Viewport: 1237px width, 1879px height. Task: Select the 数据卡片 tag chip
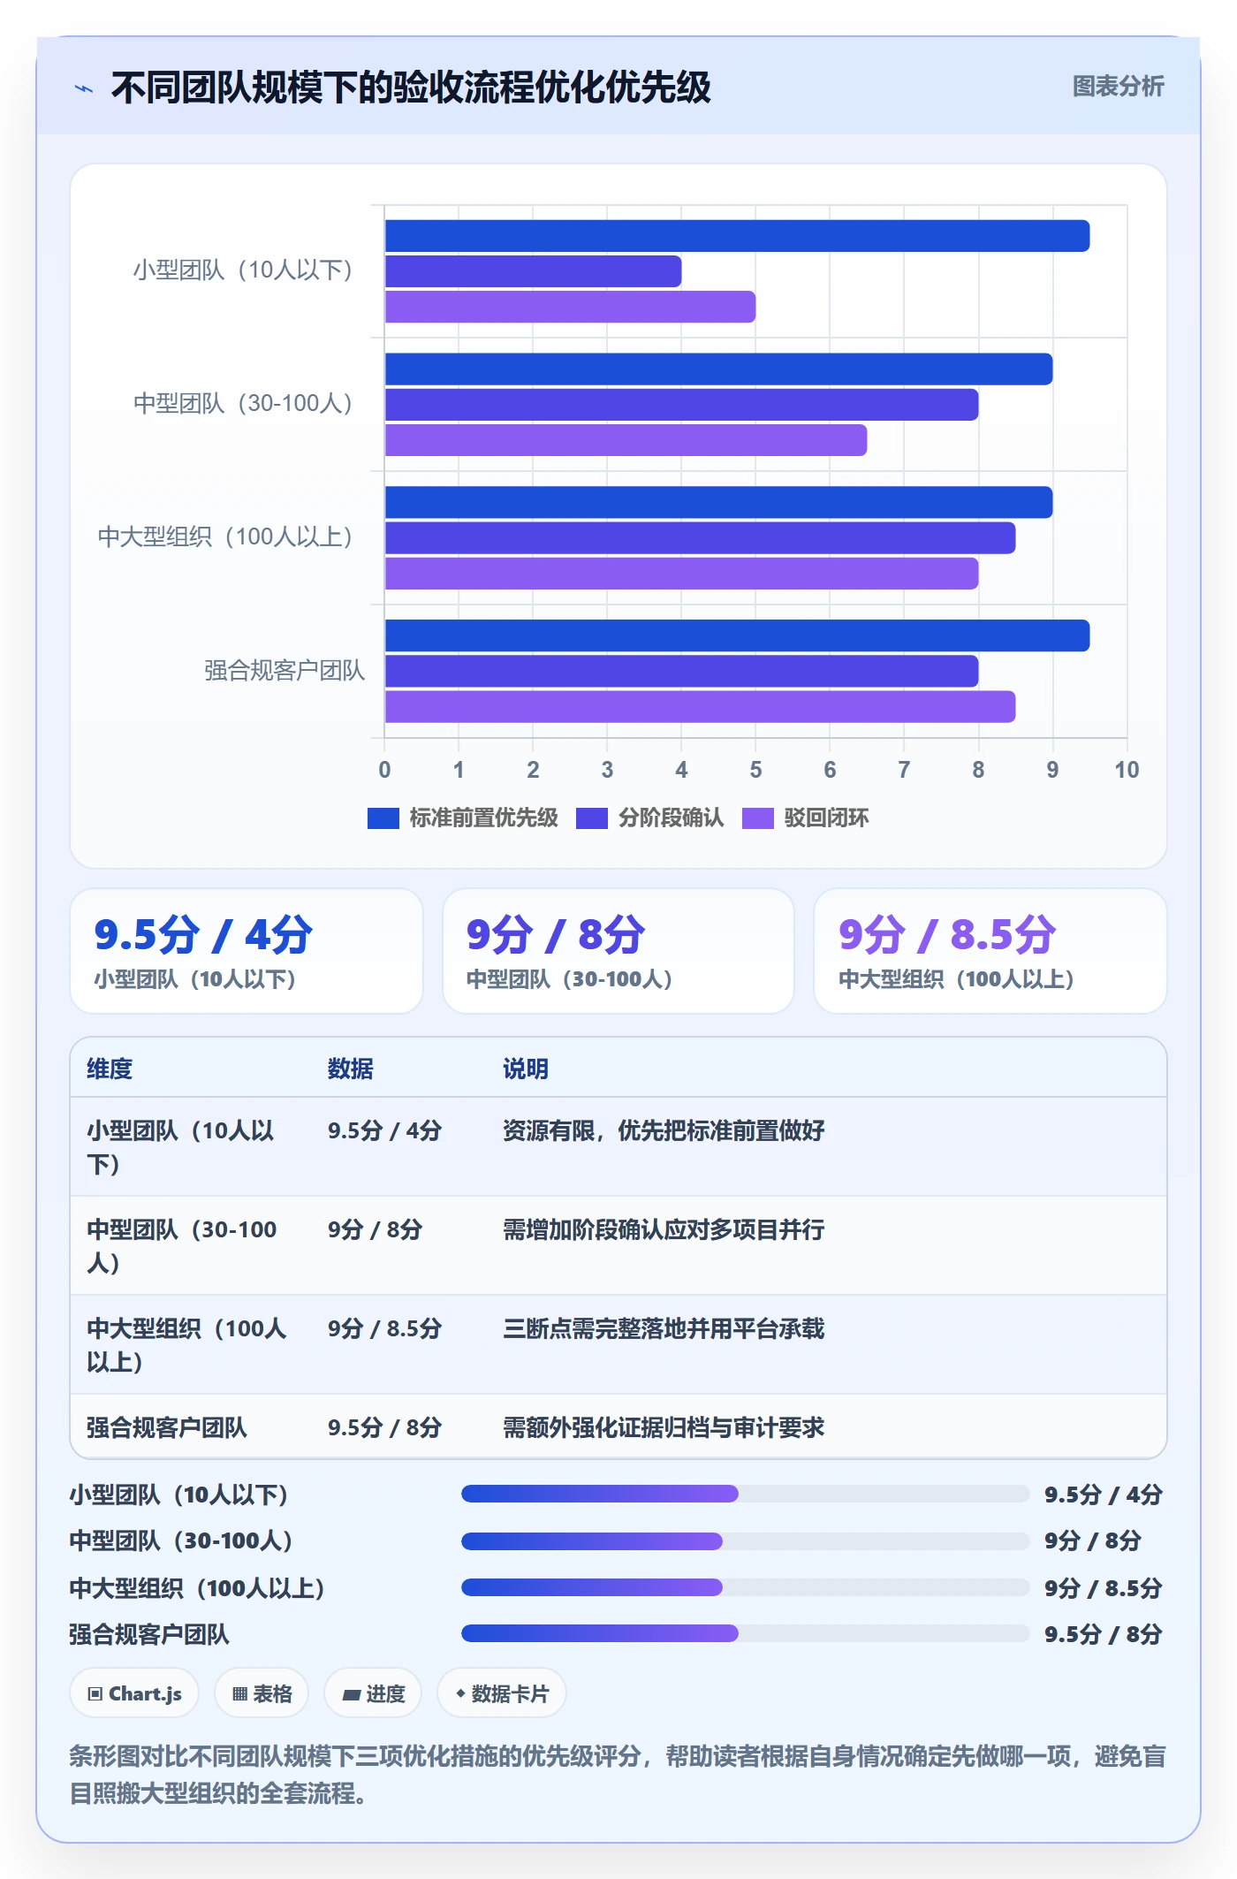coord(502,1693)
